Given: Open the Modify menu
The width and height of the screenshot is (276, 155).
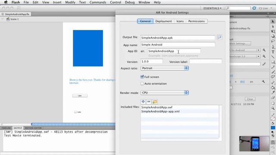Looking at the screenshot, I should point(70,2).
